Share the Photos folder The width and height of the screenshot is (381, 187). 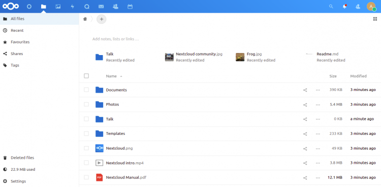(x=305, y=105)
